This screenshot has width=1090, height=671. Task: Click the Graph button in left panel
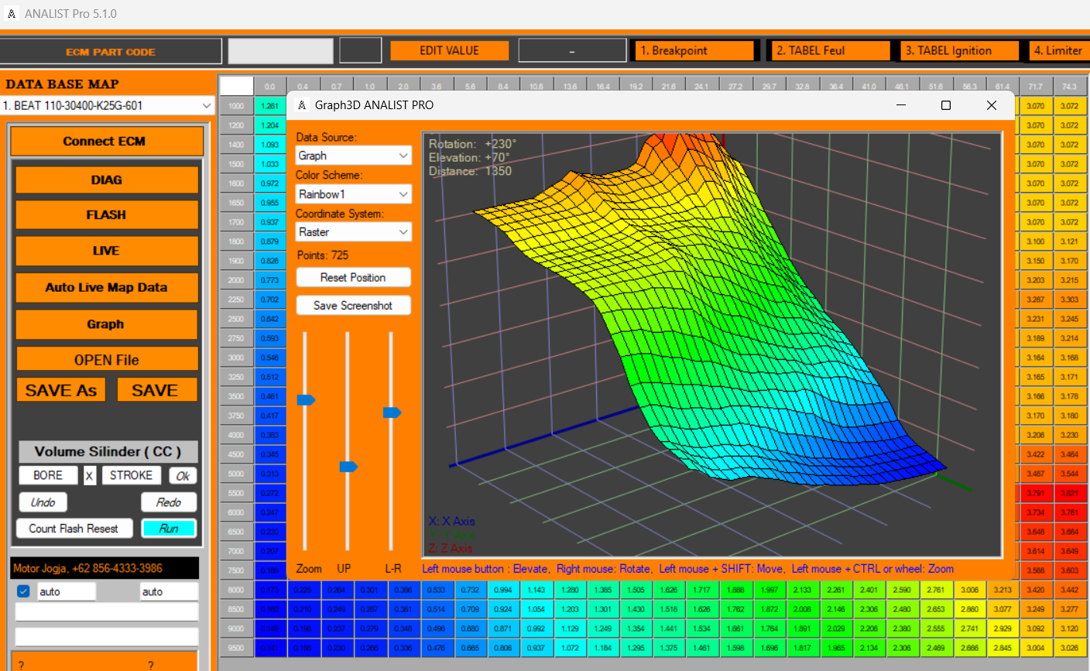pyautogui.click(x=107, y=324)
